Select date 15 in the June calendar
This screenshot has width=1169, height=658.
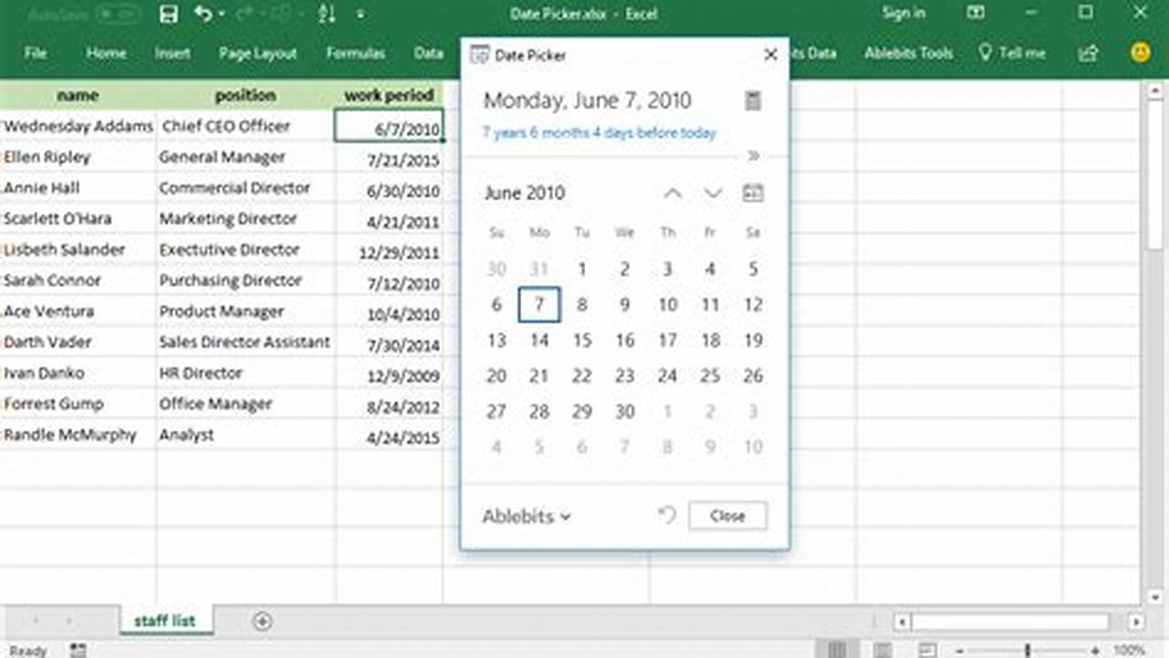[x=582, y=340]
